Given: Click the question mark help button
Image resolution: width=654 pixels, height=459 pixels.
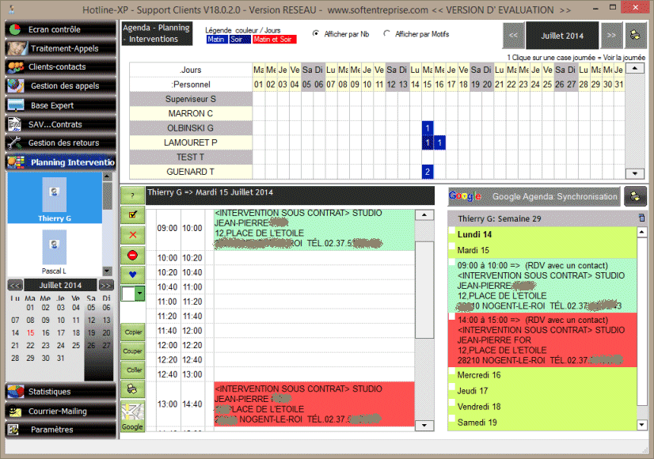Looking at the screenshot, I should coord(132,195).
